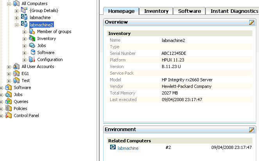This screenshot has width=259, height=161.
Task: Expand the Control Panel folder
Action: click(1, 116)
